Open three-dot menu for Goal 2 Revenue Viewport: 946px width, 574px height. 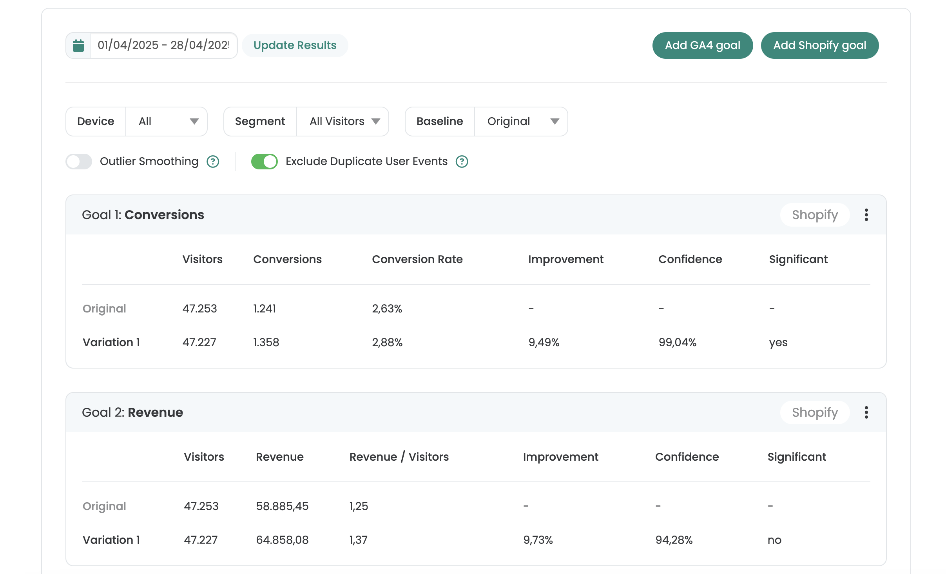[866, 412]
